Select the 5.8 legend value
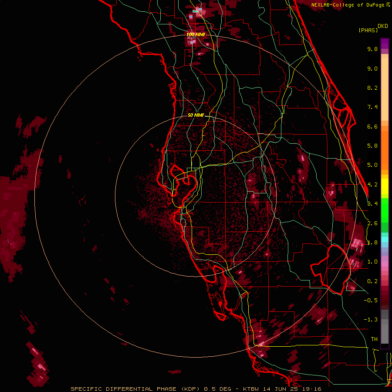 pos(372,146)
